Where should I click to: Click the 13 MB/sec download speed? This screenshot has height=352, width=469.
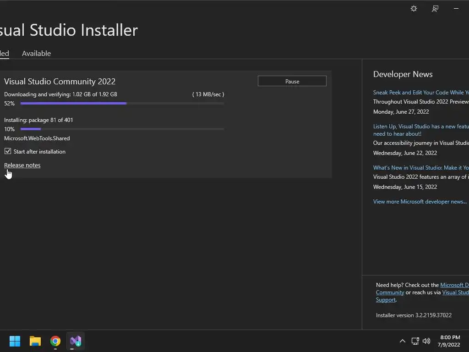[x=208, y=94]
